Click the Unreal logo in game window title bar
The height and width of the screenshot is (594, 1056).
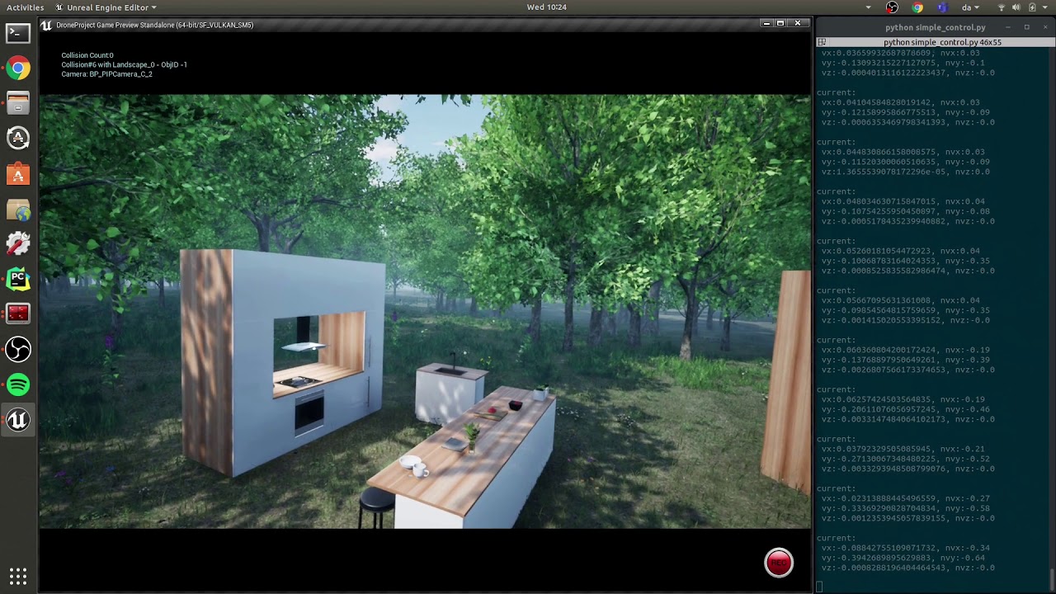47,25
